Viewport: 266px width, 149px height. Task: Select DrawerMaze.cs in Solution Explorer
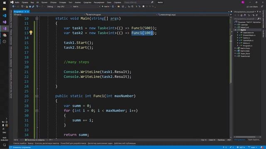pyautogui.click(x=249, y=35)
